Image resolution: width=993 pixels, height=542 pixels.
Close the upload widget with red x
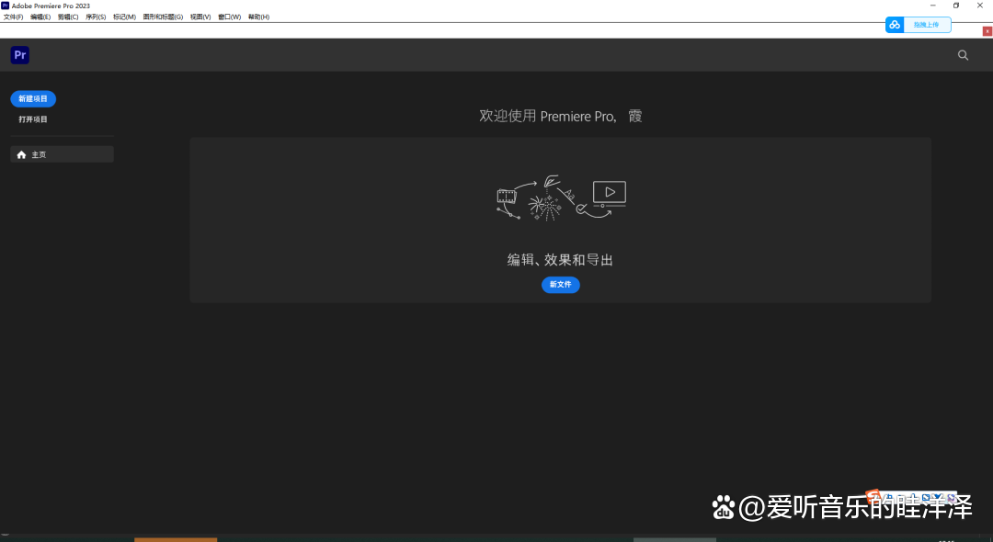point(987,31)
